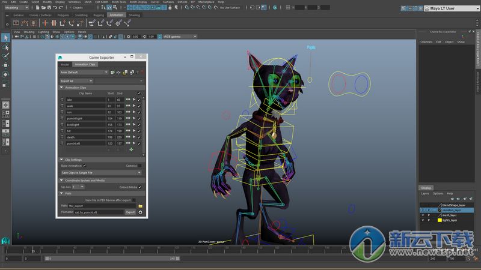Set idle clip range with frame icon
The width and height of the screenshot is (481, 270).
click(x=128, y=100)
